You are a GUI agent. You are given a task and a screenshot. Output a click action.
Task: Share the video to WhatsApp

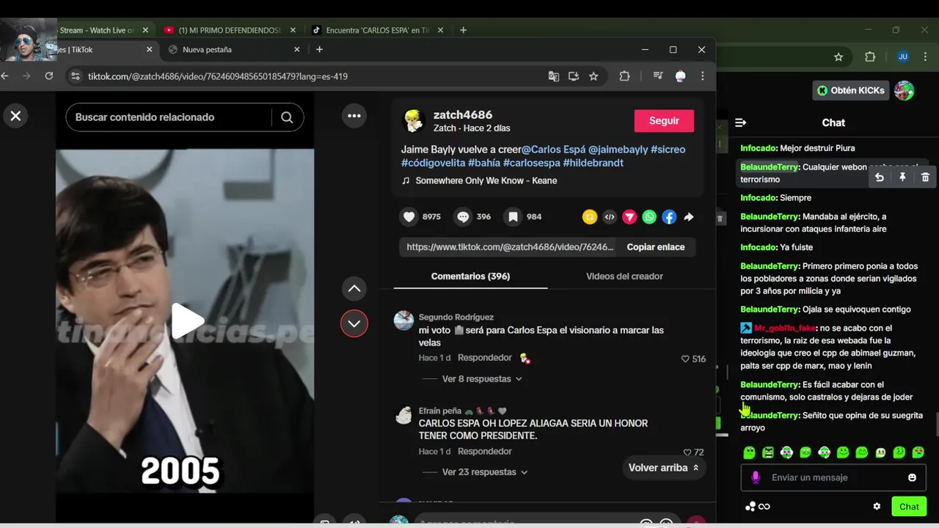point(649,217)
